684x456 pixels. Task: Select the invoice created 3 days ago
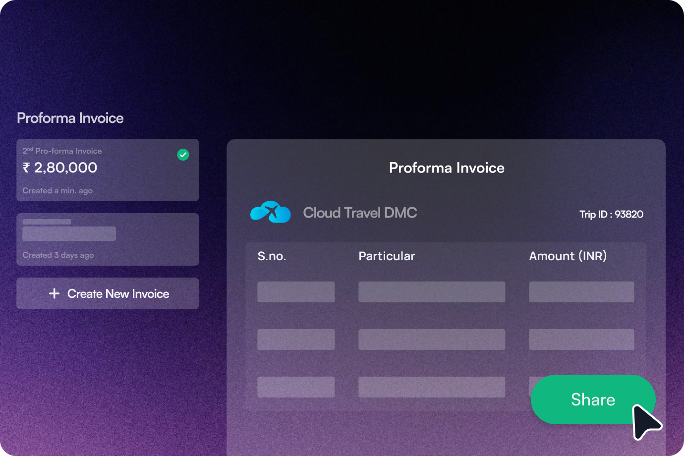(108, 239)
